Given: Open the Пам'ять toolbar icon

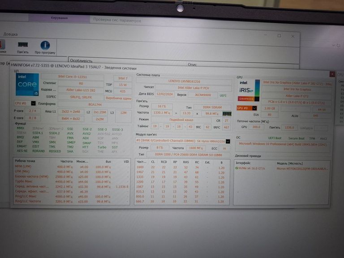Looking at the screenshot, I should [23, 47].
